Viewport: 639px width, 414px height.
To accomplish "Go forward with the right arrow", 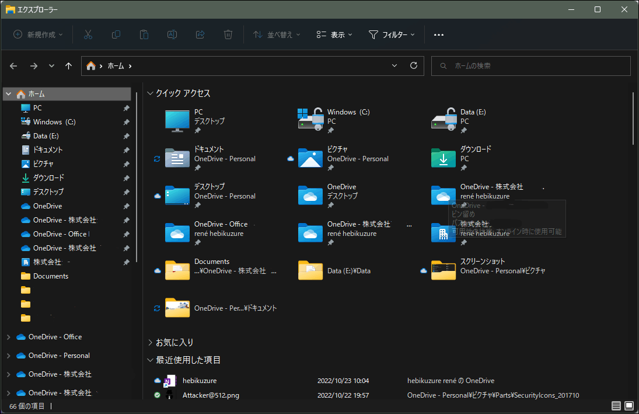I will pyautogui.click(x=34, y=66).
